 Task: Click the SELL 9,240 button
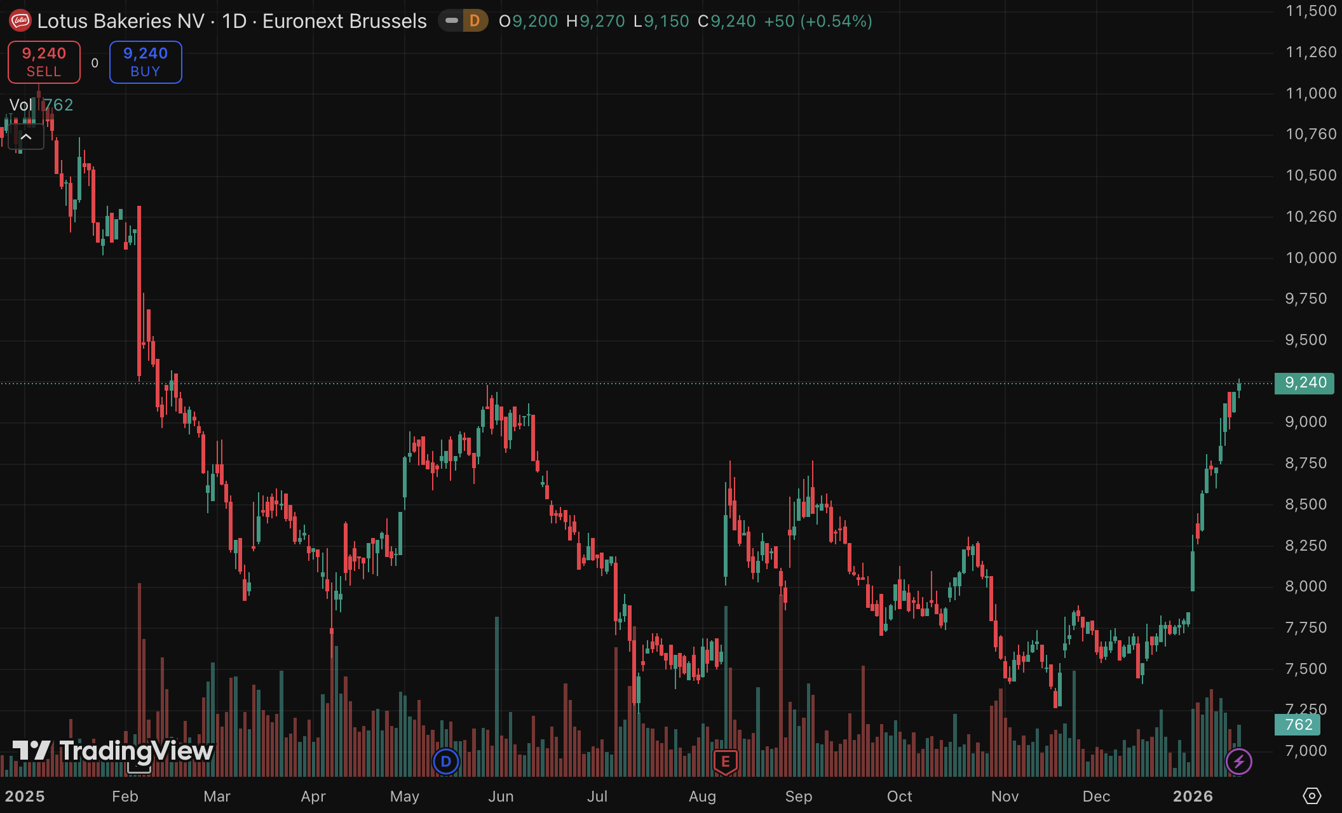pos(44,62)
